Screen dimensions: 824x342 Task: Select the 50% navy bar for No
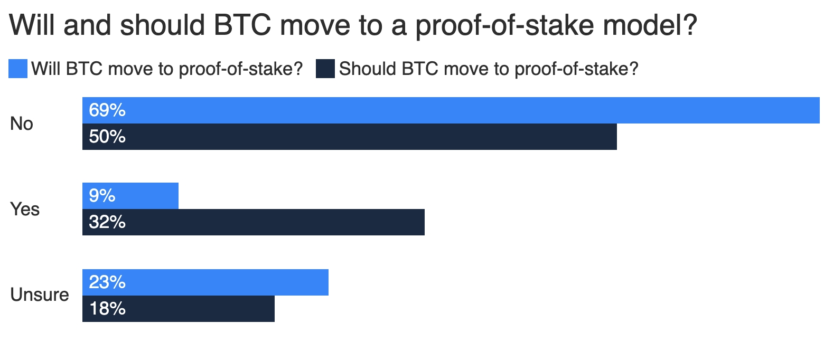pos(350,137)
